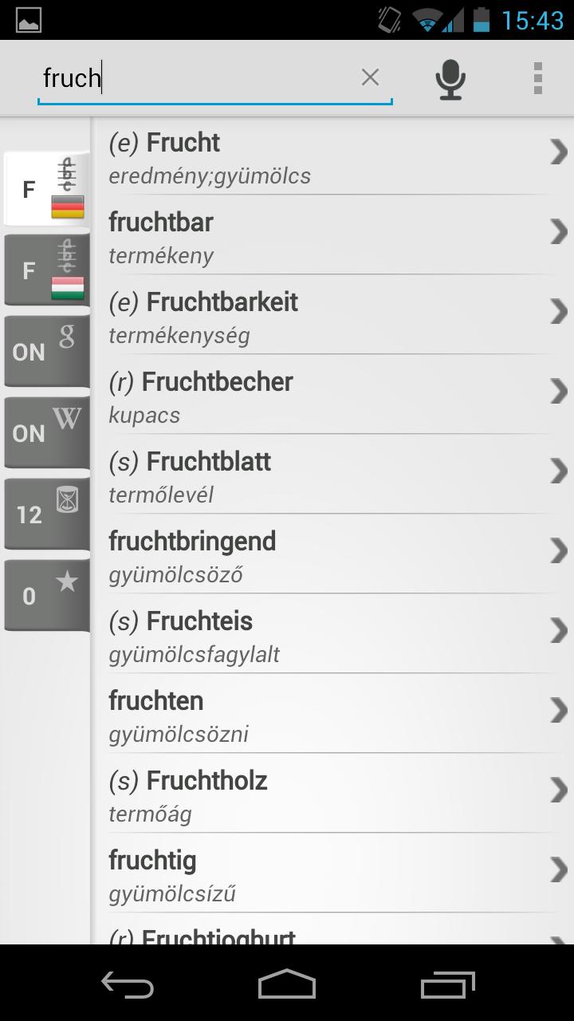Open the recent apps navigation button
This screenshot has height=1021, width=574.
click(446, 984)
